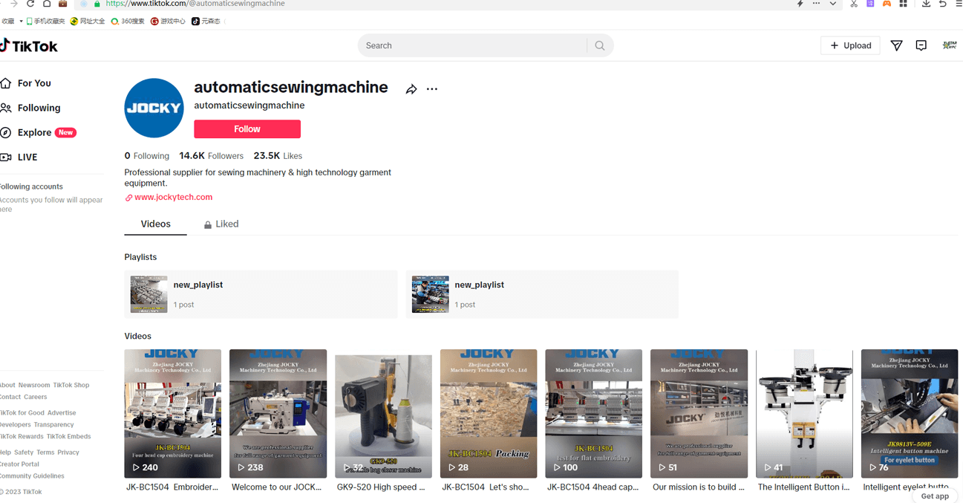Click the TikTok logo
Viewport: 963px width, 503px height.
tap(29, 46)
